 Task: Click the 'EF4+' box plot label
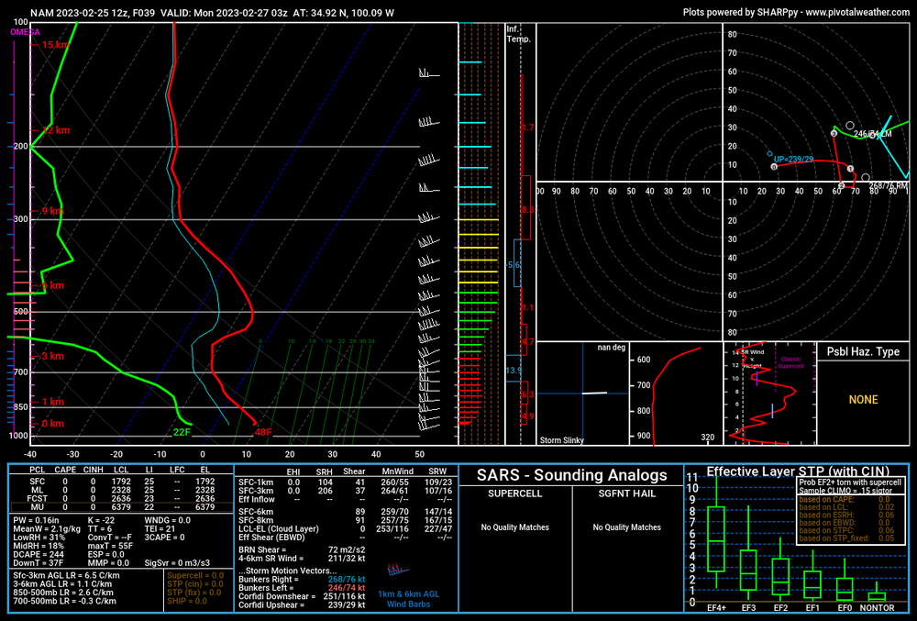click(x=716, y=607)
